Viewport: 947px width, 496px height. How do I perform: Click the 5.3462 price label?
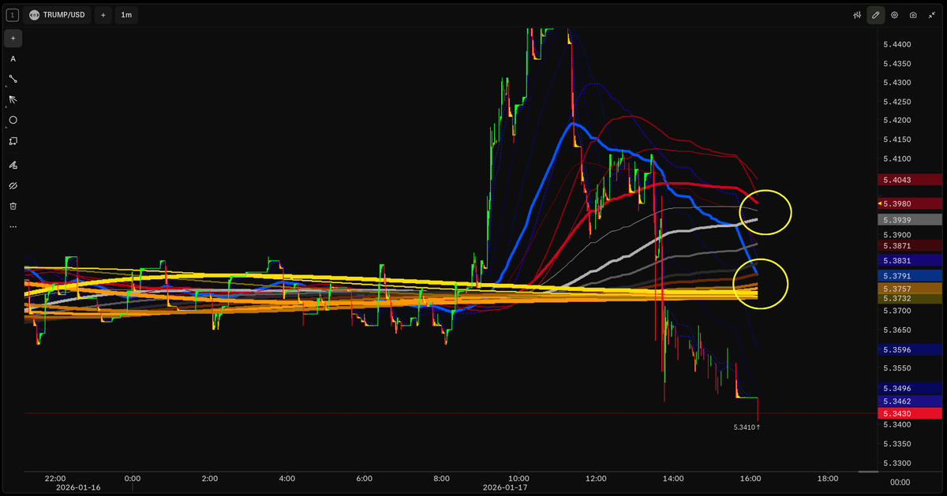click(910, 401)
